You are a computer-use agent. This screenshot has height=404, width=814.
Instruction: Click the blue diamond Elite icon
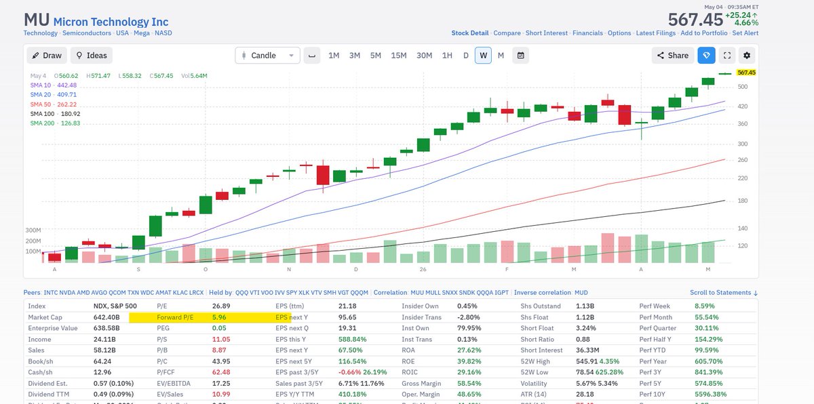707,56
